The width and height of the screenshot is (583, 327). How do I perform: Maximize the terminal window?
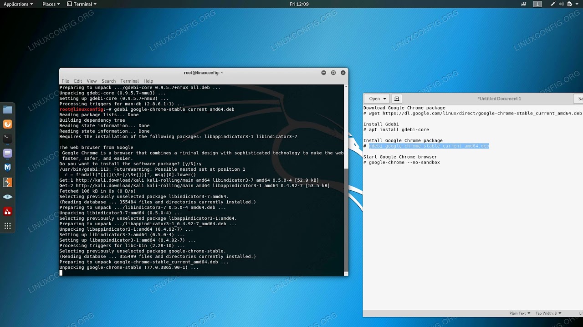[x=333, y=73]
